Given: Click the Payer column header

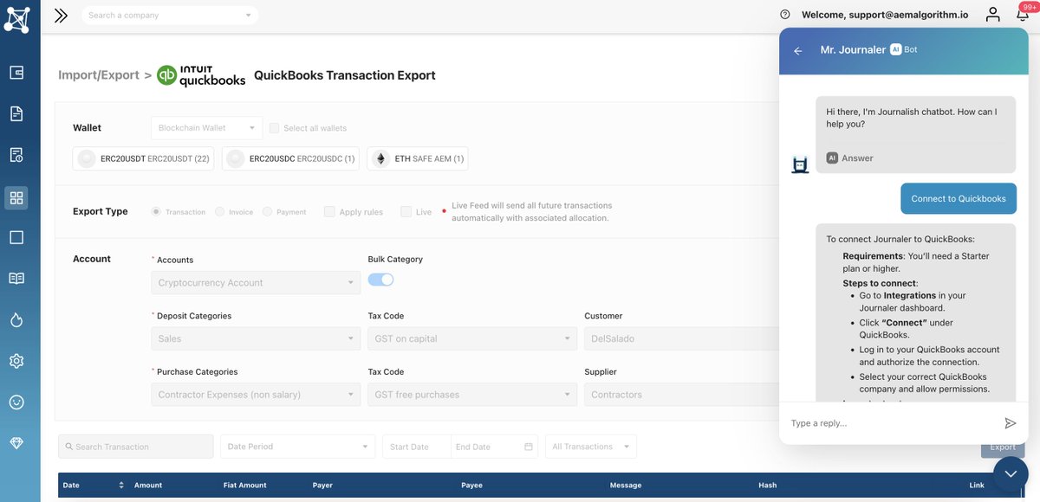Looking at the screenshot, I should 322,486.
